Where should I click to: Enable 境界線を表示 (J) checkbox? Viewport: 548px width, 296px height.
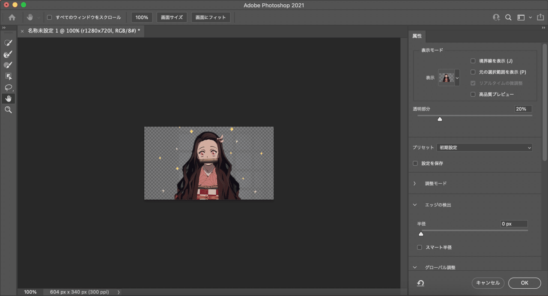tap(473, 61)
